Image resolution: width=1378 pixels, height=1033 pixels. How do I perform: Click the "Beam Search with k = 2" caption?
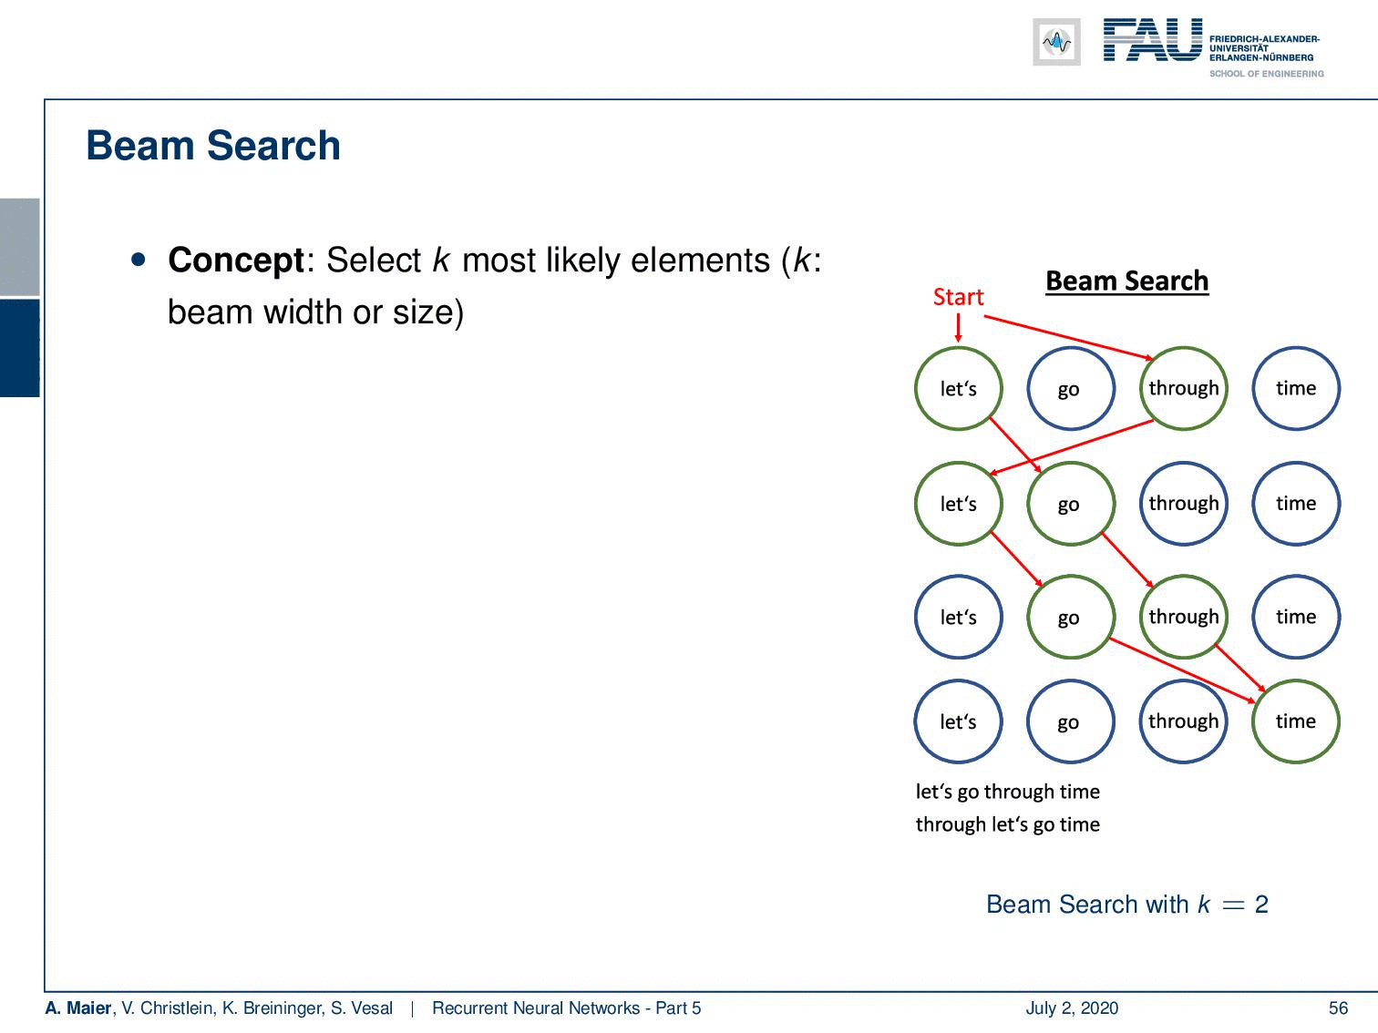tap(1127, 905)
